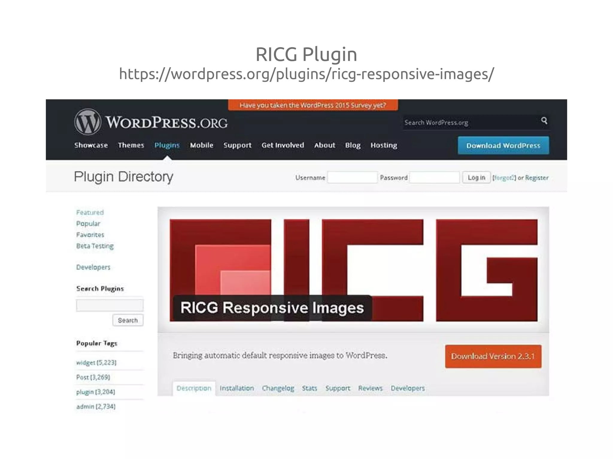Open the About menu item

point(325,145)
